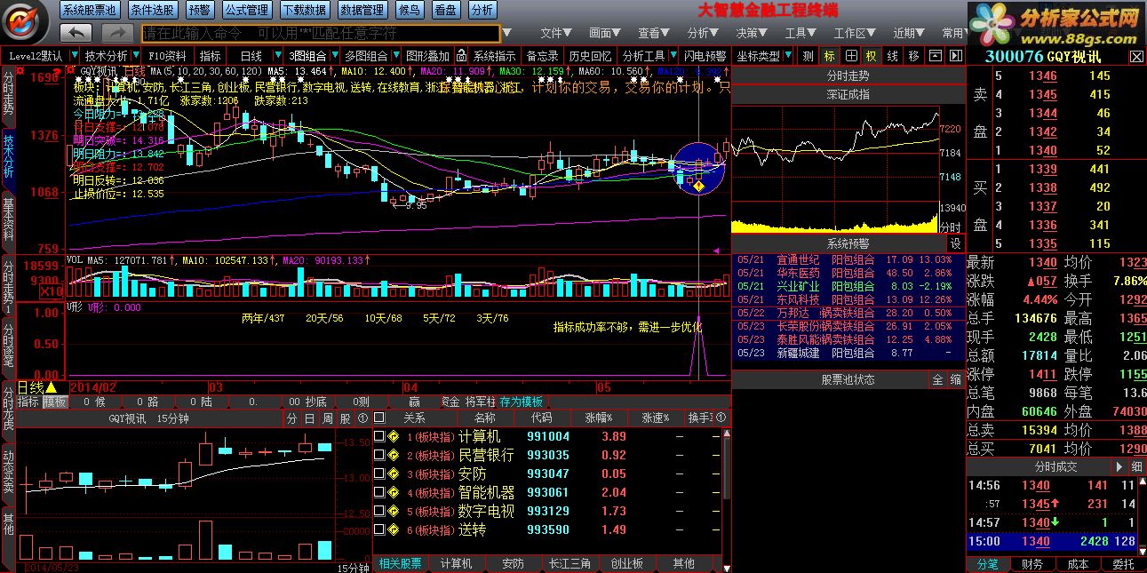1147x573 pixels.
Task: Check the box for 安防 row
Action: (379, 474)
